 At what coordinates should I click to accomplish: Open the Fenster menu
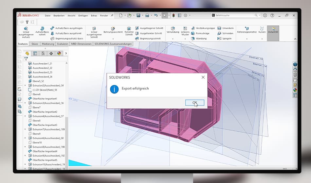(104, 15)
